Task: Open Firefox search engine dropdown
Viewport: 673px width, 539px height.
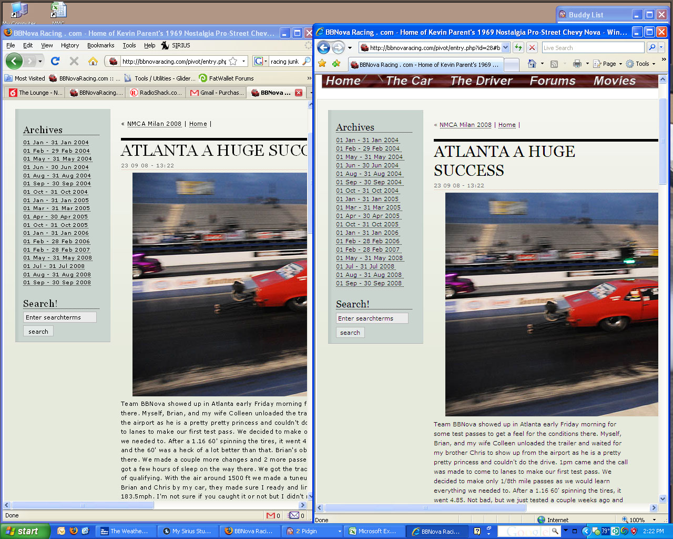Action: (x=260, y=62)
